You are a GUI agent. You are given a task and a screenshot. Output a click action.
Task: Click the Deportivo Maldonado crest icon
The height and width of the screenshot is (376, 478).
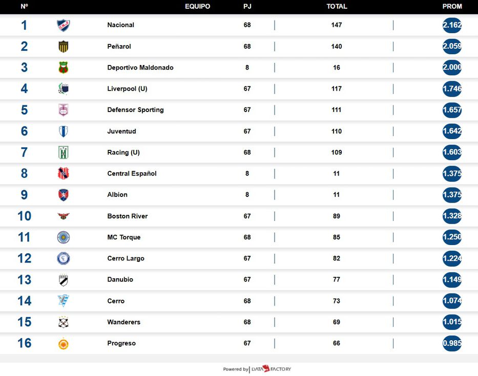click(x=63, y=68)
